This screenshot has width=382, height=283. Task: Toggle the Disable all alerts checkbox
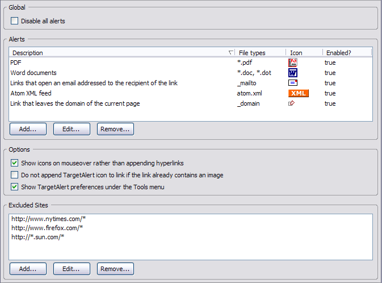15,21
